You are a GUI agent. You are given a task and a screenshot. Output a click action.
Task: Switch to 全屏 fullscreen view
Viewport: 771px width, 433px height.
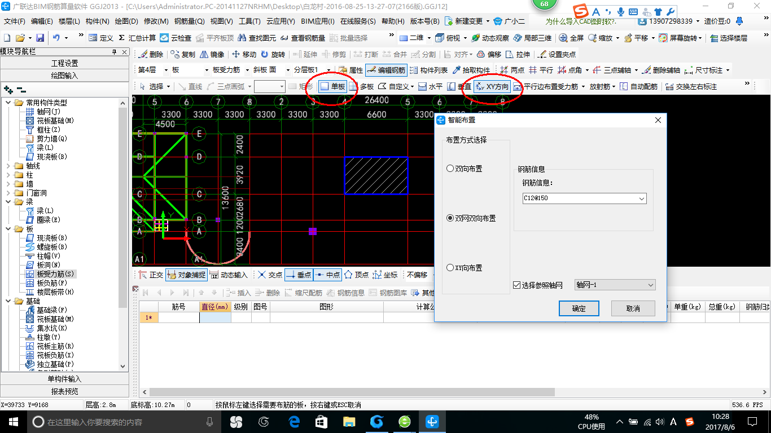tap(571, 38)
